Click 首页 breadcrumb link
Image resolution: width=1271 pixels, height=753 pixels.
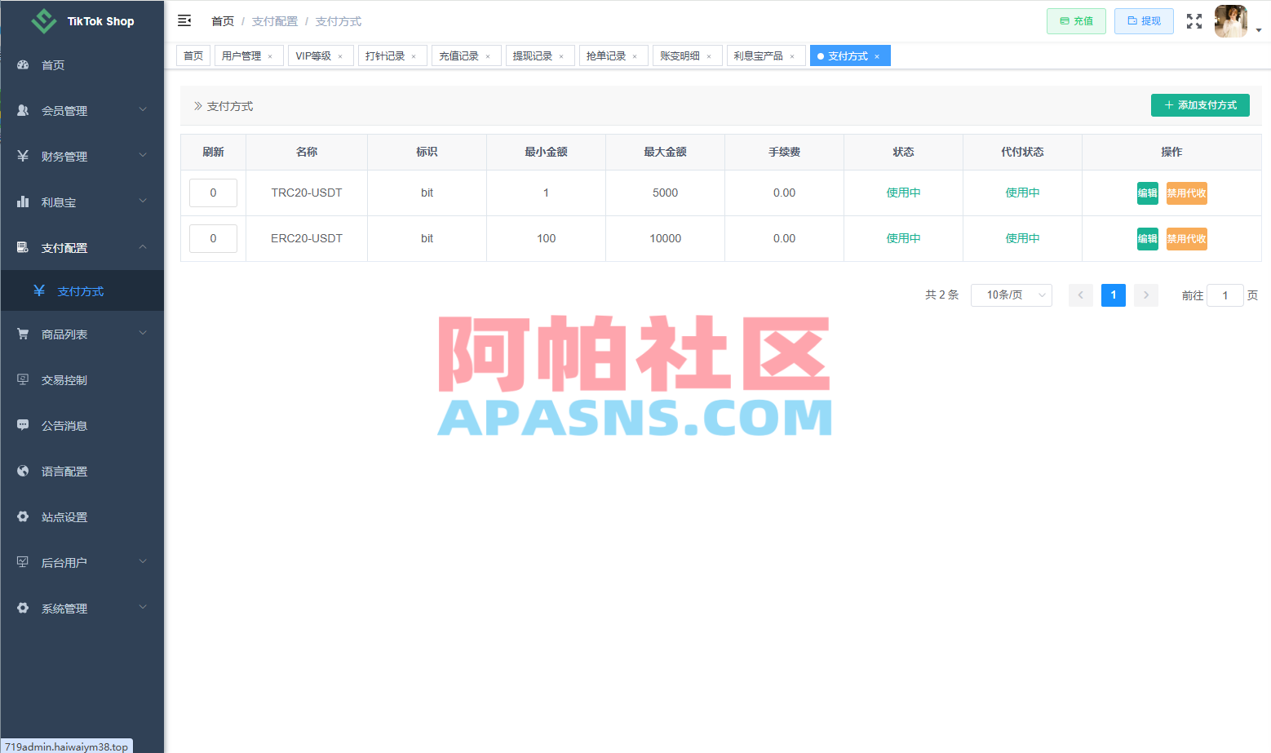pyautogui.click(x=223, y=21)
